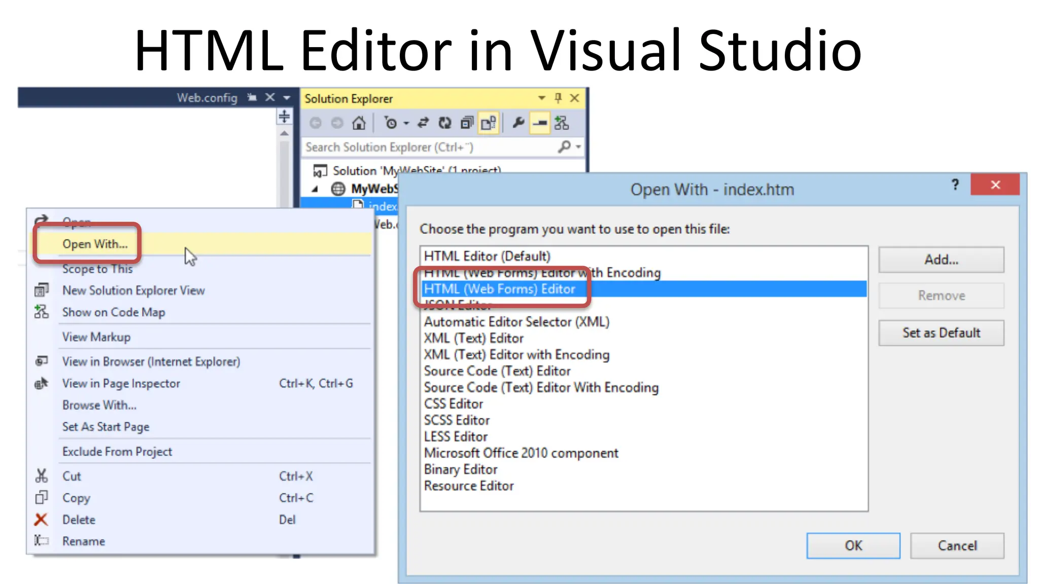
Task: Select Microsoft Office 2010 component
Action: (x=644, y=453)
